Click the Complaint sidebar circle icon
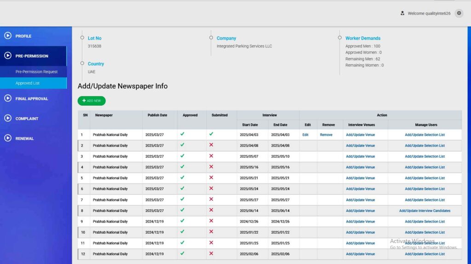The image size is (471, 264). [8, 118]
